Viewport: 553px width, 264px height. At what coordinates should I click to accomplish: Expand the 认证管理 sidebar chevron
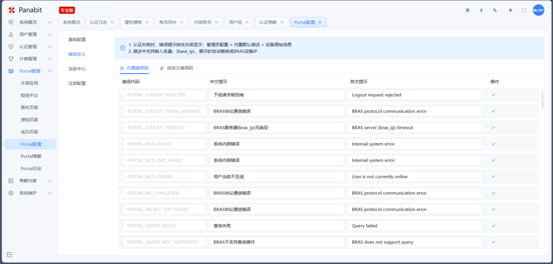coord(49,47)
